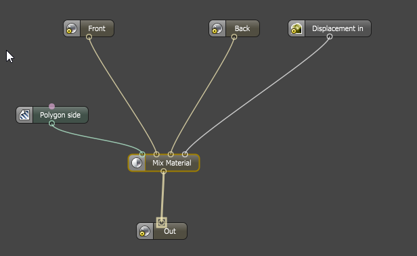Click the Polygon side output socket
This screenshot has height=256, width=417.
click(x=52, y=124)
